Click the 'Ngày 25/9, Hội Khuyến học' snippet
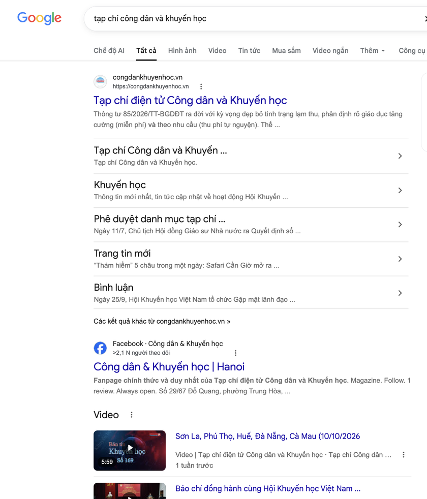The image size is (427, 499). coord(194,299)
